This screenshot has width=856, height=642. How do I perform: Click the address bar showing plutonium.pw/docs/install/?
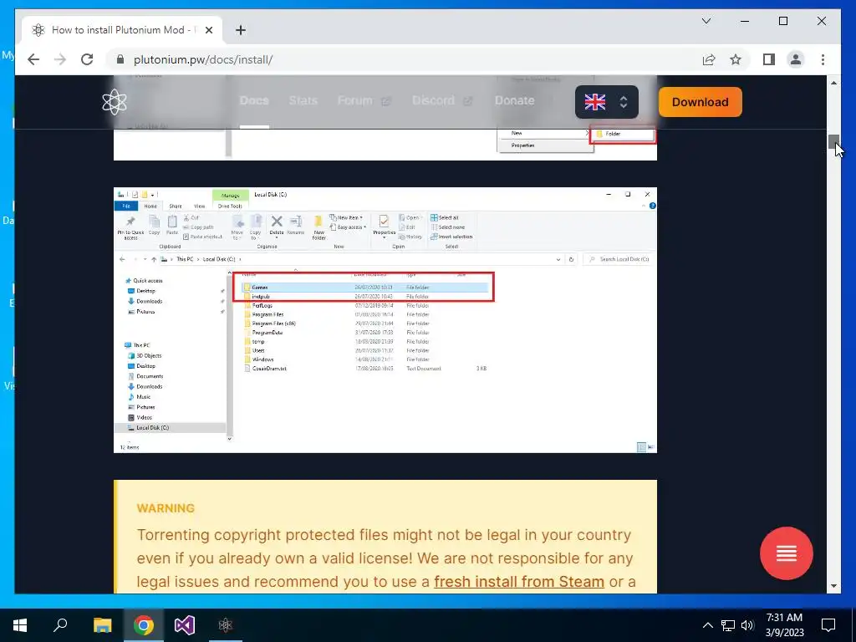203,59
